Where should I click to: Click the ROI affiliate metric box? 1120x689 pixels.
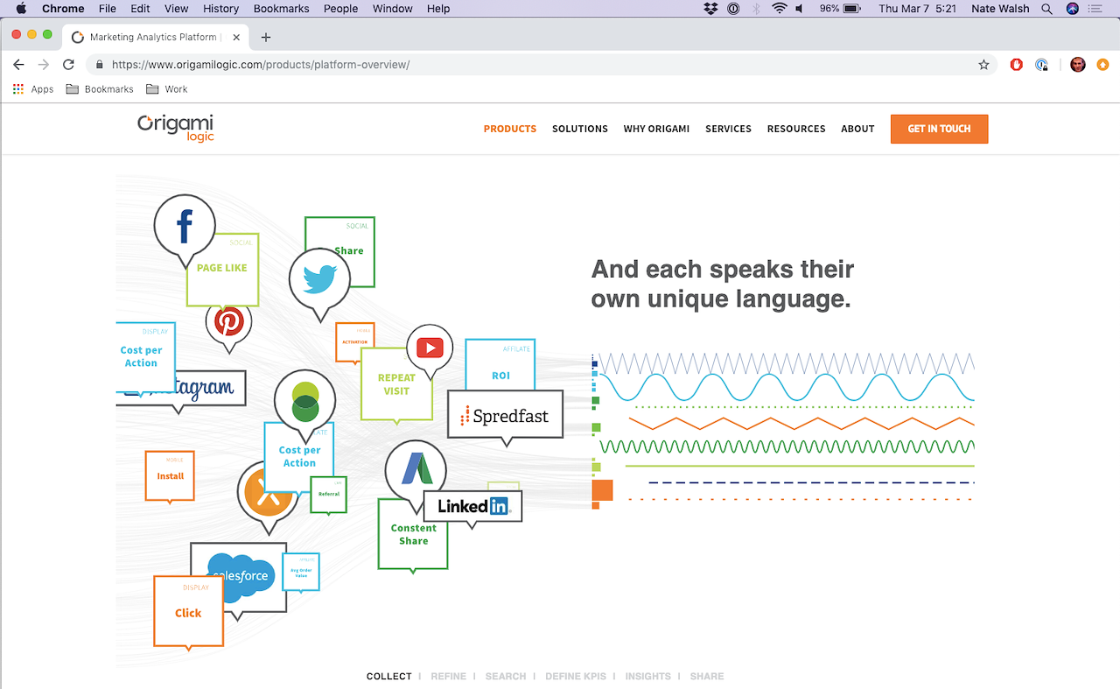coord(500,366)
